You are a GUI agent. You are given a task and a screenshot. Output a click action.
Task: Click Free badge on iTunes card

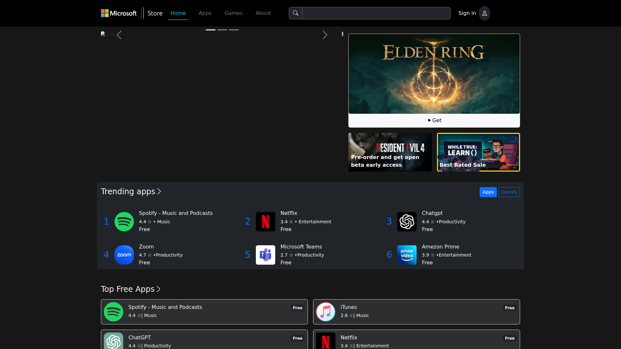[510, 308]
